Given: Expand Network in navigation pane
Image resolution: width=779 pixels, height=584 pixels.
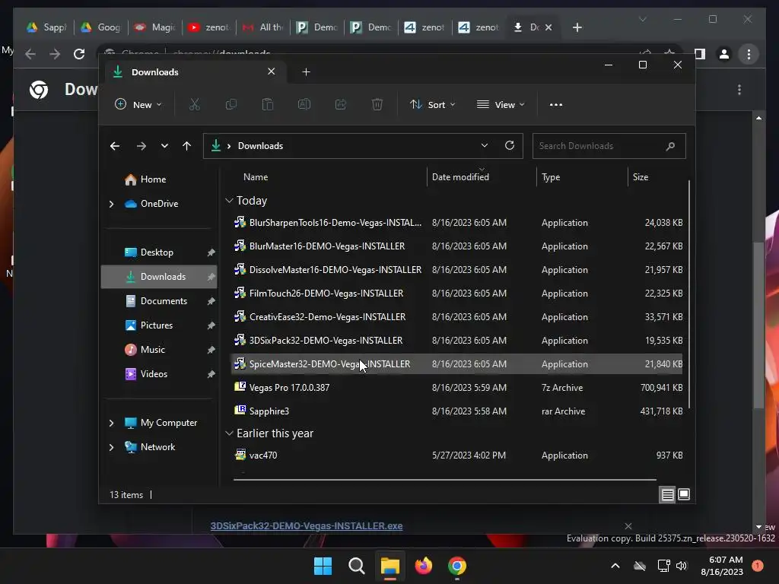Looking at the screenshot, I should 111,447.
